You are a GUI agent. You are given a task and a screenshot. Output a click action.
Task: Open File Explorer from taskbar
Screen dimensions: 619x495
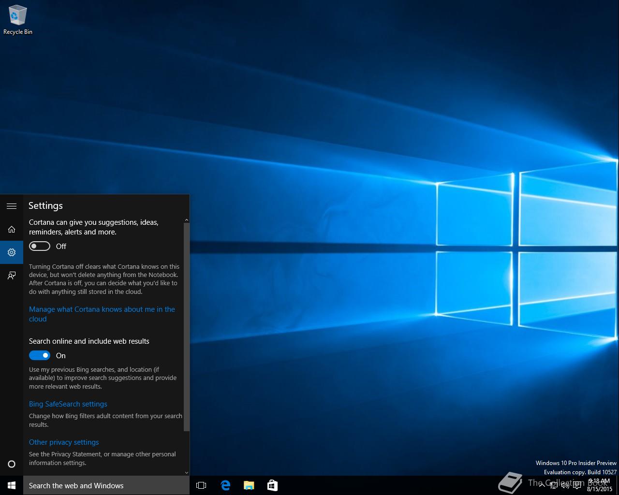249,485
